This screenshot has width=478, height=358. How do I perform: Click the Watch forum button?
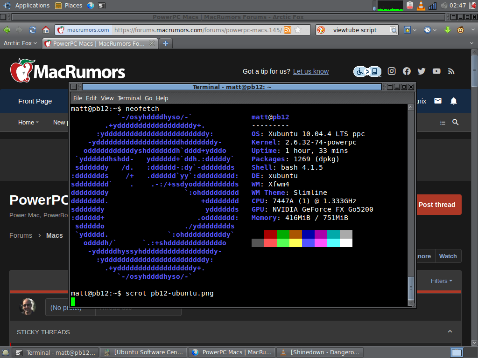point(448,256)
